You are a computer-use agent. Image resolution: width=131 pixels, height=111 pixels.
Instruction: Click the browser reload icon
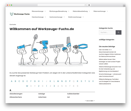tap(85, 5)
